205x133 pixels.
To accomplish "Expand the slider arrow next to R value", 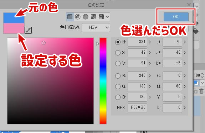I will tap(150, 76).
